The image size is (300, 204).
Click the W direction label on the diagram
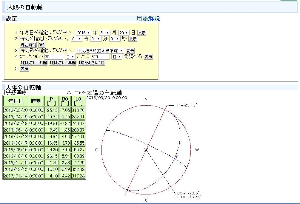(x=197, y=150)
